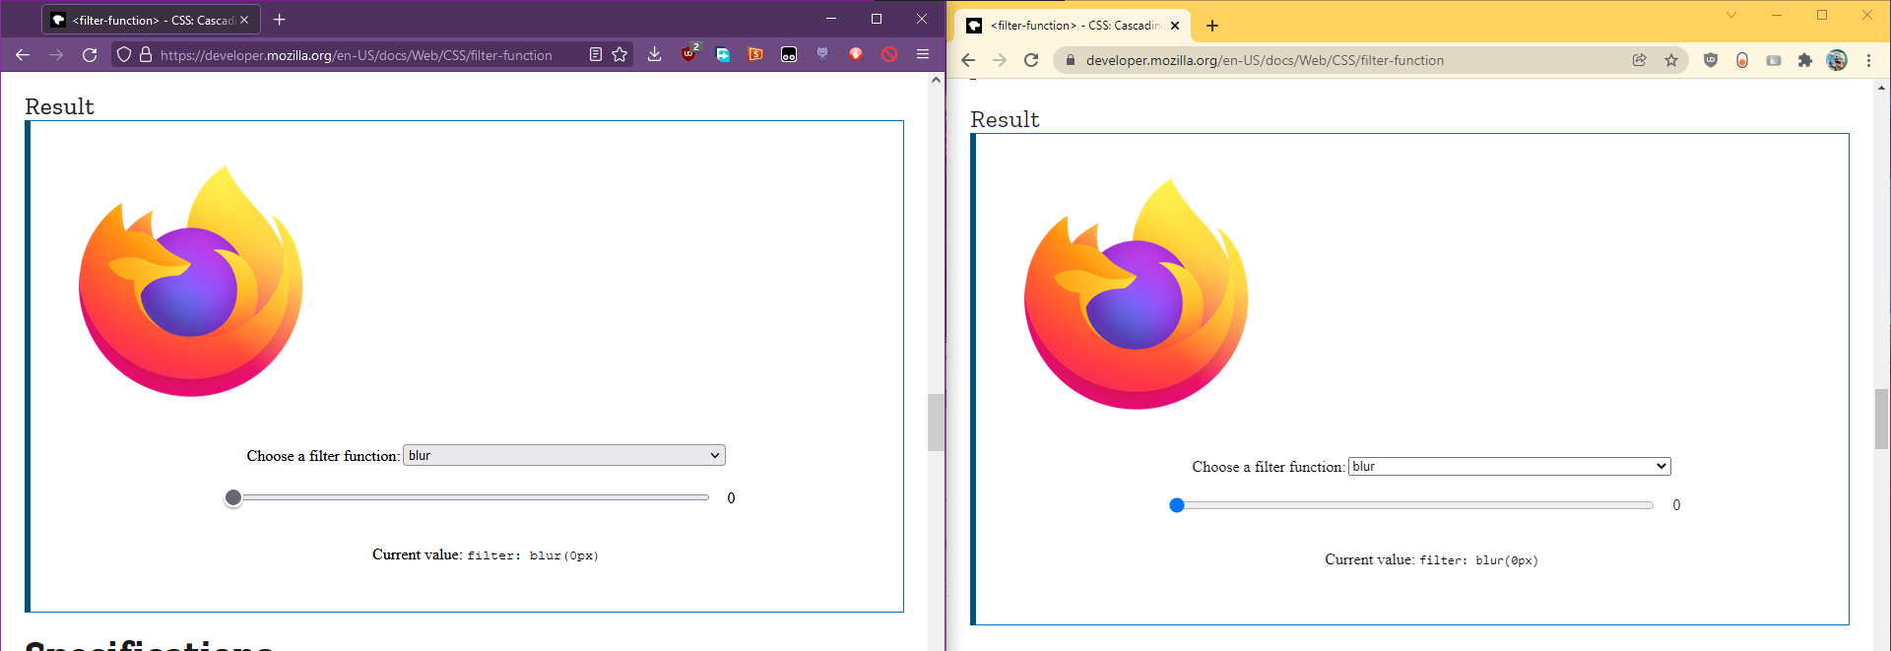Click the gray disabled extension icon in Chrome
Screen dimensions: 1891x651
click(1774, 60)
